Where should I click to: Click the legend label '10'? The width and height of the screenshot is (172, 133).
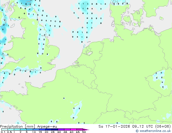click(x=34, y=132)
